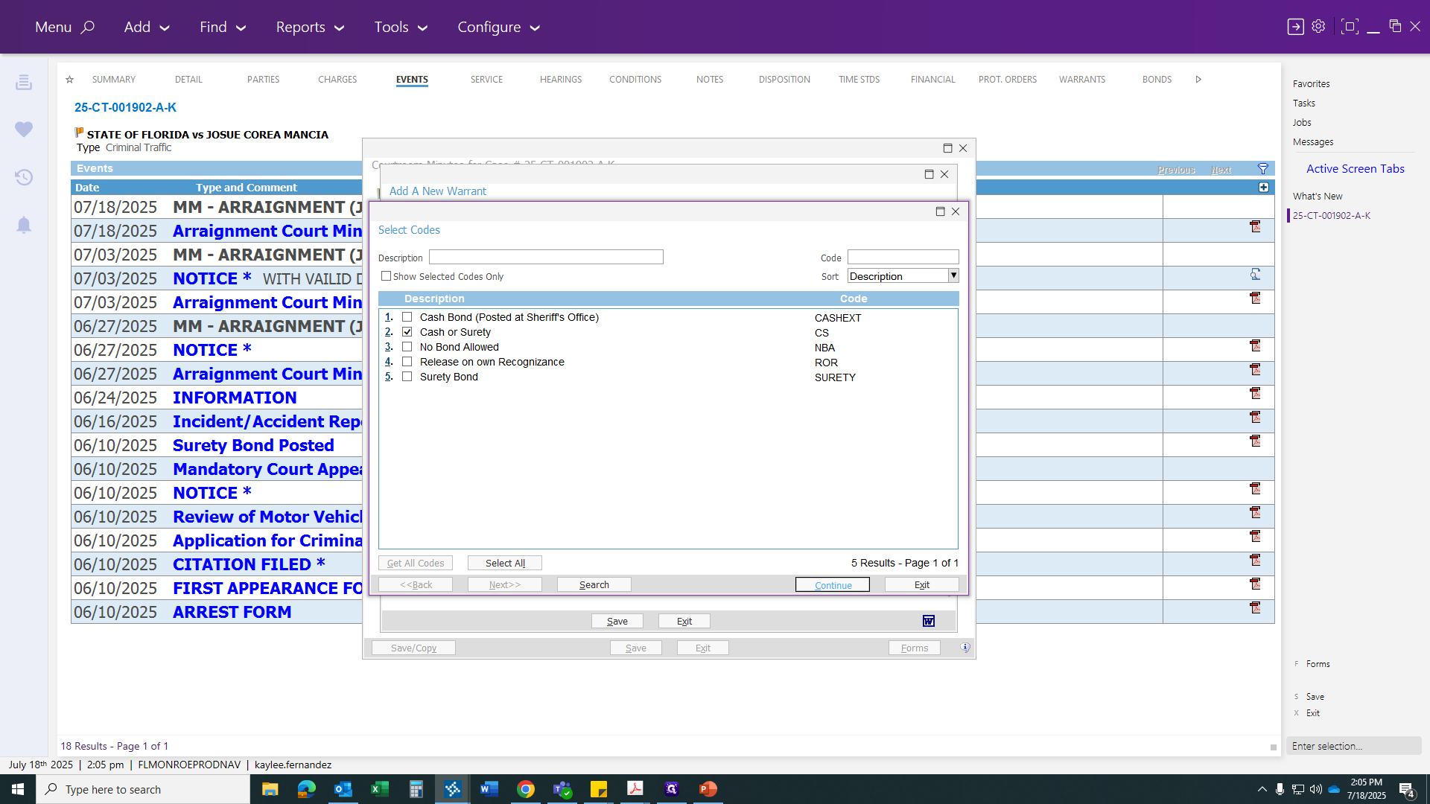Screen dimensions: 1430x804
Task: Open Adobe Acrobat from taskbar
Action: click(x=635, y=789)
